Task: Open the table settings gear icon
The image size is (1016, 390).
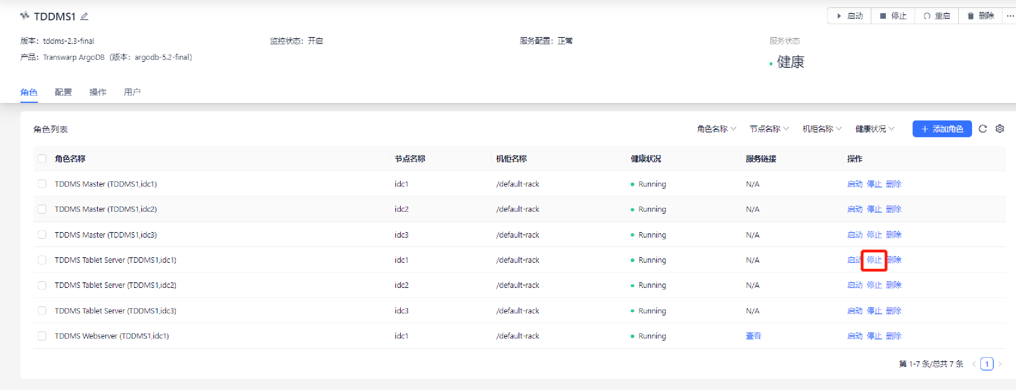Action: [x=1000, y=129]
